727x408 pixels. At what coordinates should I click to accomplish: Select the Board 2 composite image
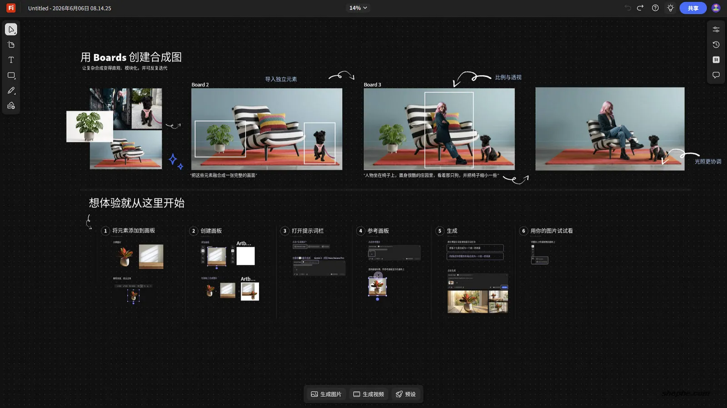click(267, 129)
